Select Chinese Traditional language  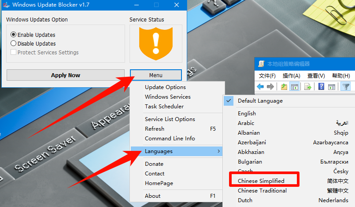point(289,191)
